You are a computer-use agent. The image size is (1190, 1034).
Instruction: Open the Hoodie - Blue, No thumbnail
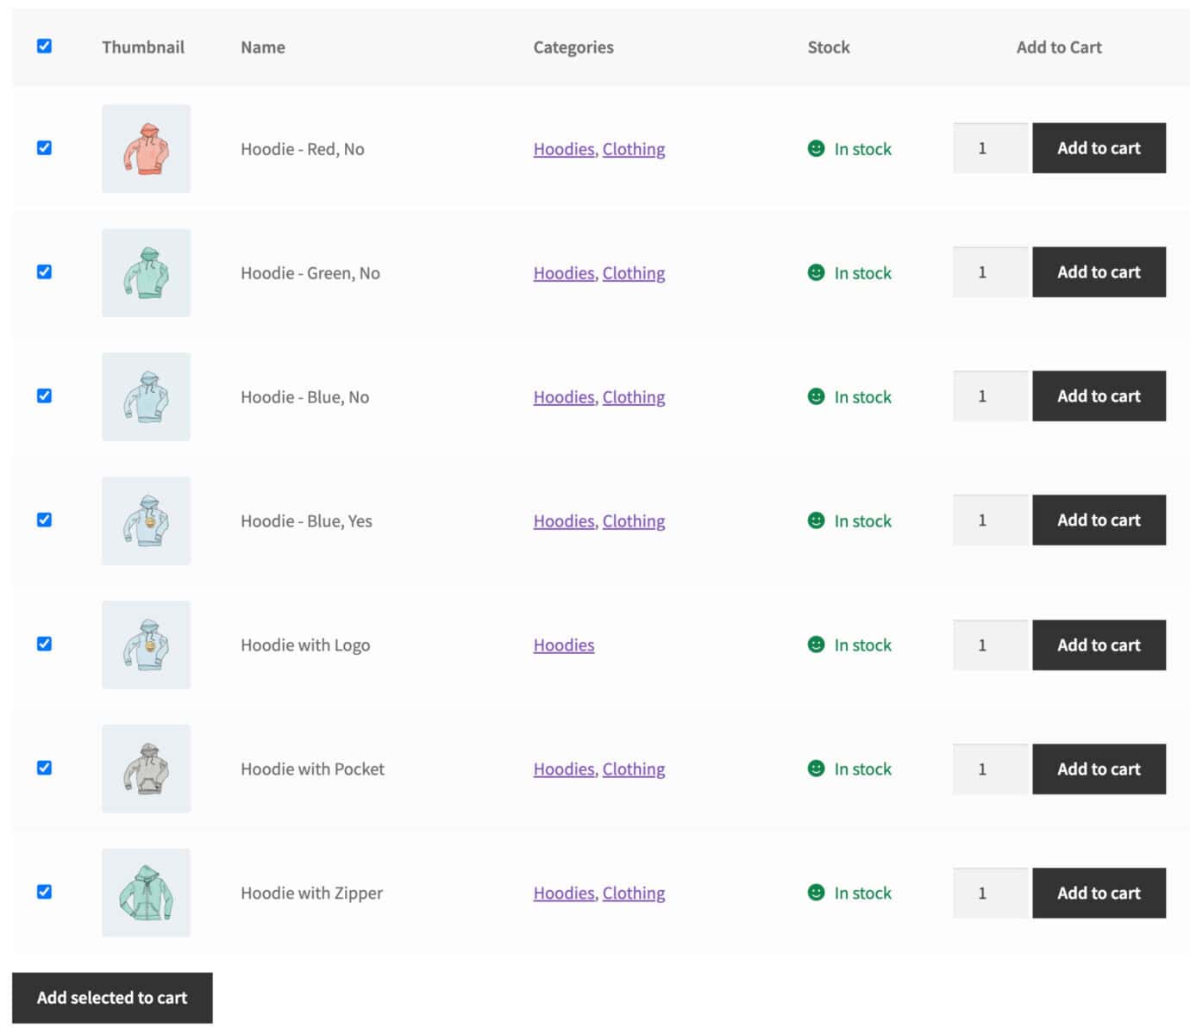click(146, 396)
